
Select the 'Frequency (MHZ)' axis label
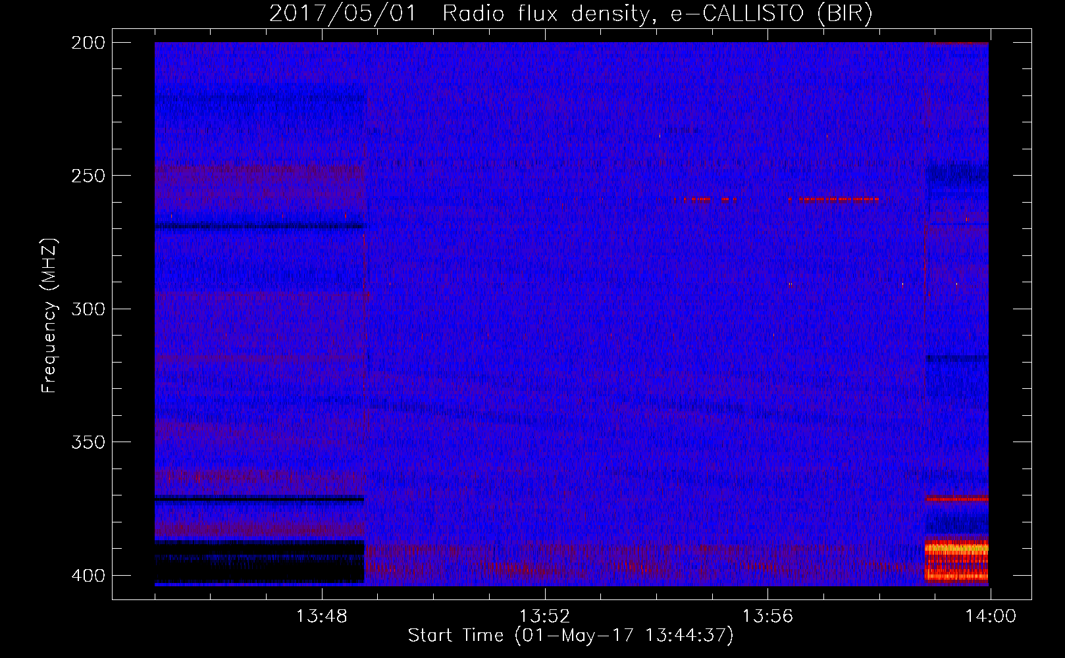click(x=49, y=316)
